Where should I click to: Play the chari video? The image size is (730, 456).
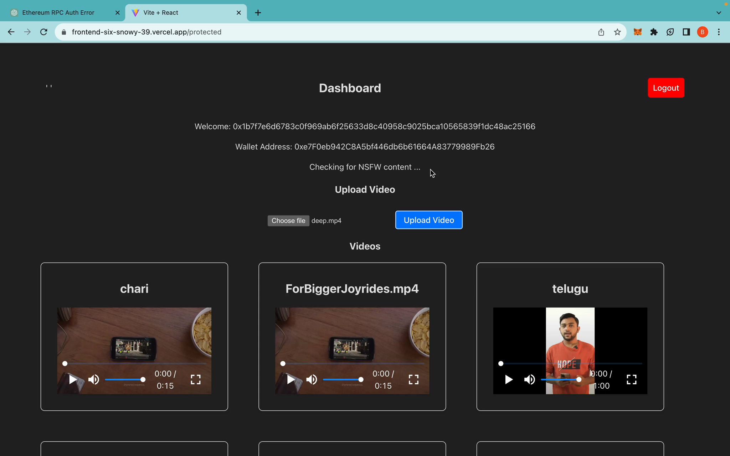pyautogui.click(x=73, y=379)
